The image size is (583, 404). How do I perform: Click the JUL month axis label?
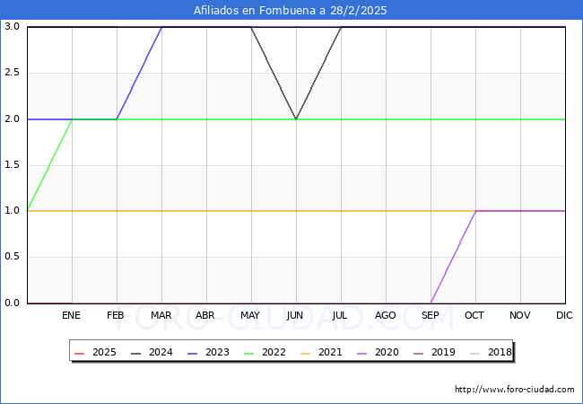pos(340,315)
